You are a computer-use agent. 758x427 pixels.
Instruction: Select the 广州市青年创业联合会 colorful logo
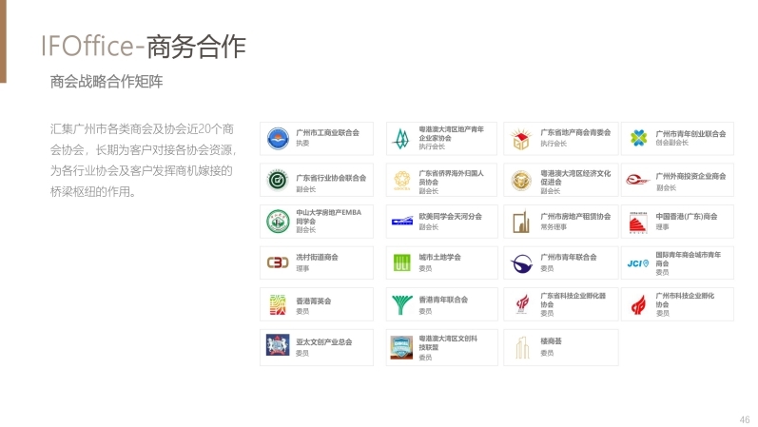tap(638, 138)
